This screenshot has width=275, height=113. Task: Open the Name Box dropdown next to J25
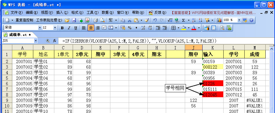[36, 41]
